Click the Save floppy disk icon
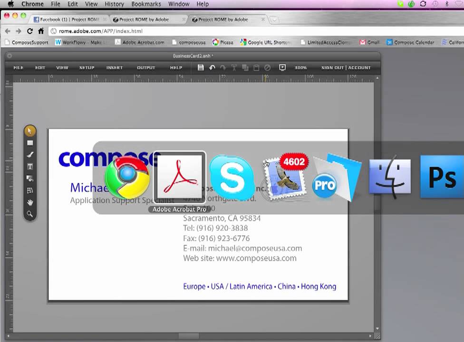The image size is (464, 342). (201, 68)
